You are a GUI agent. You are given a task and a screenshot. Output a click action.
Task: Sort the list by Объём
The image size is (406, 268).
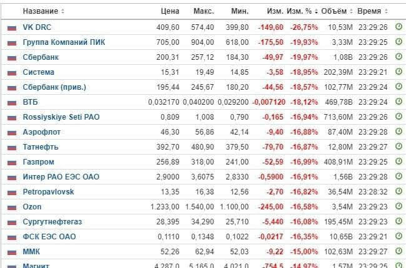pos(337,11)
